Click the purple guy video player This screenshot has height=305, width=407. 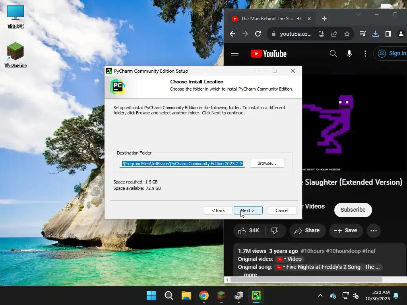pos(354,123)
